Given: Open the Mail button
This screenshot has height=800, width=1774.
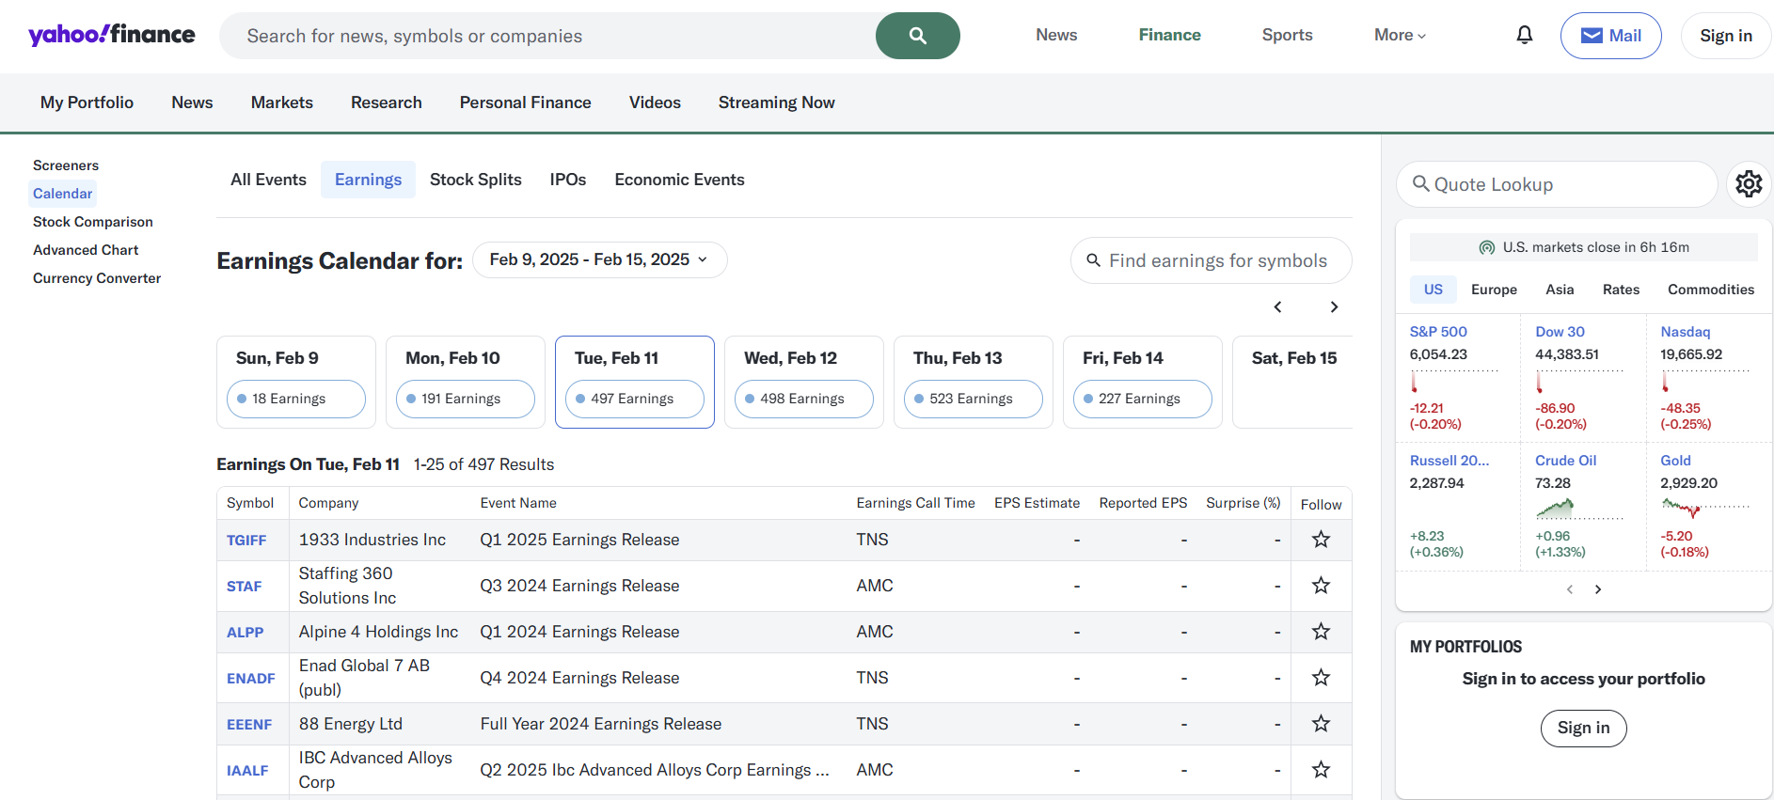Looking at the screenshot, I should [1610, 36].
